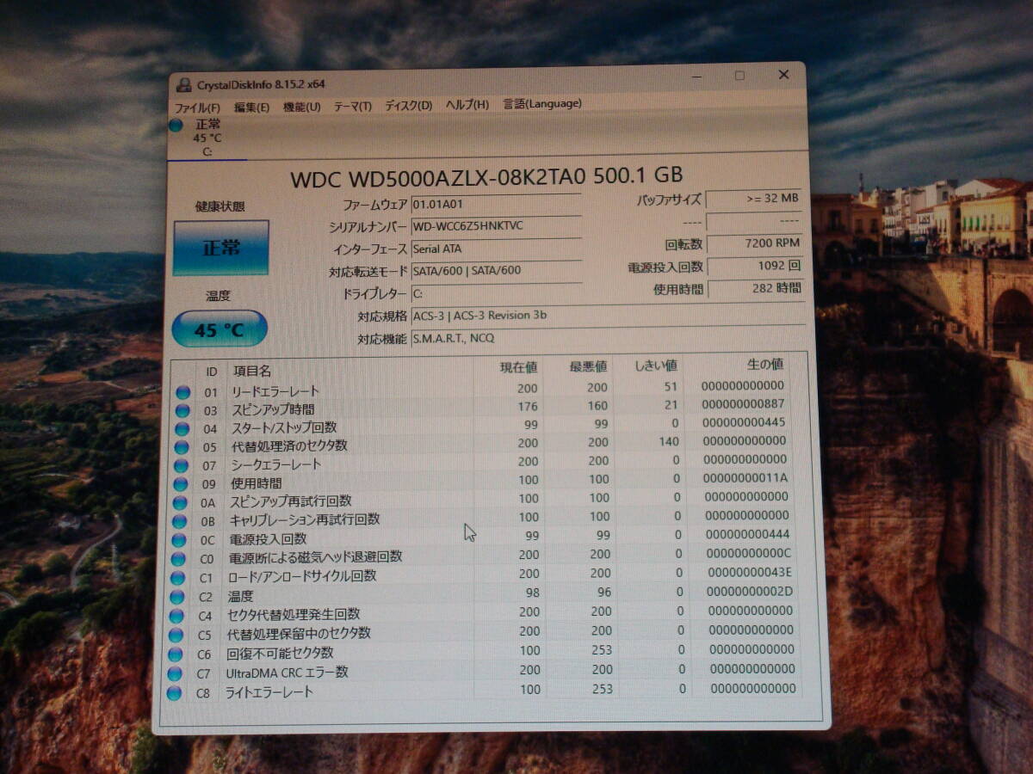Screen dimensions: 1033x774
Task: Click the CrystalDiskInfo app icon in title bar
Action: (183, 84)
